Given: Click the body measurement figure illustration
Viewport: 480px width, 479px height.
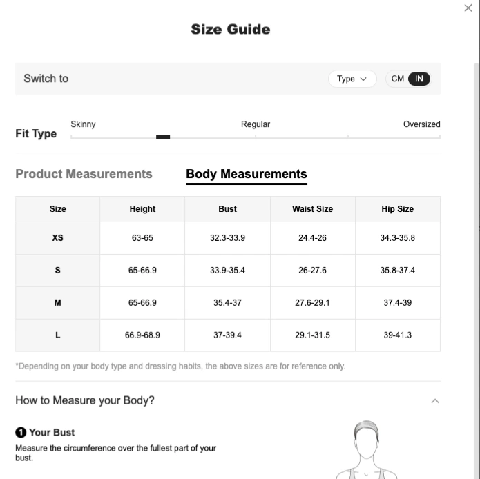Looking at the screenshot, I should pos(366,449).
